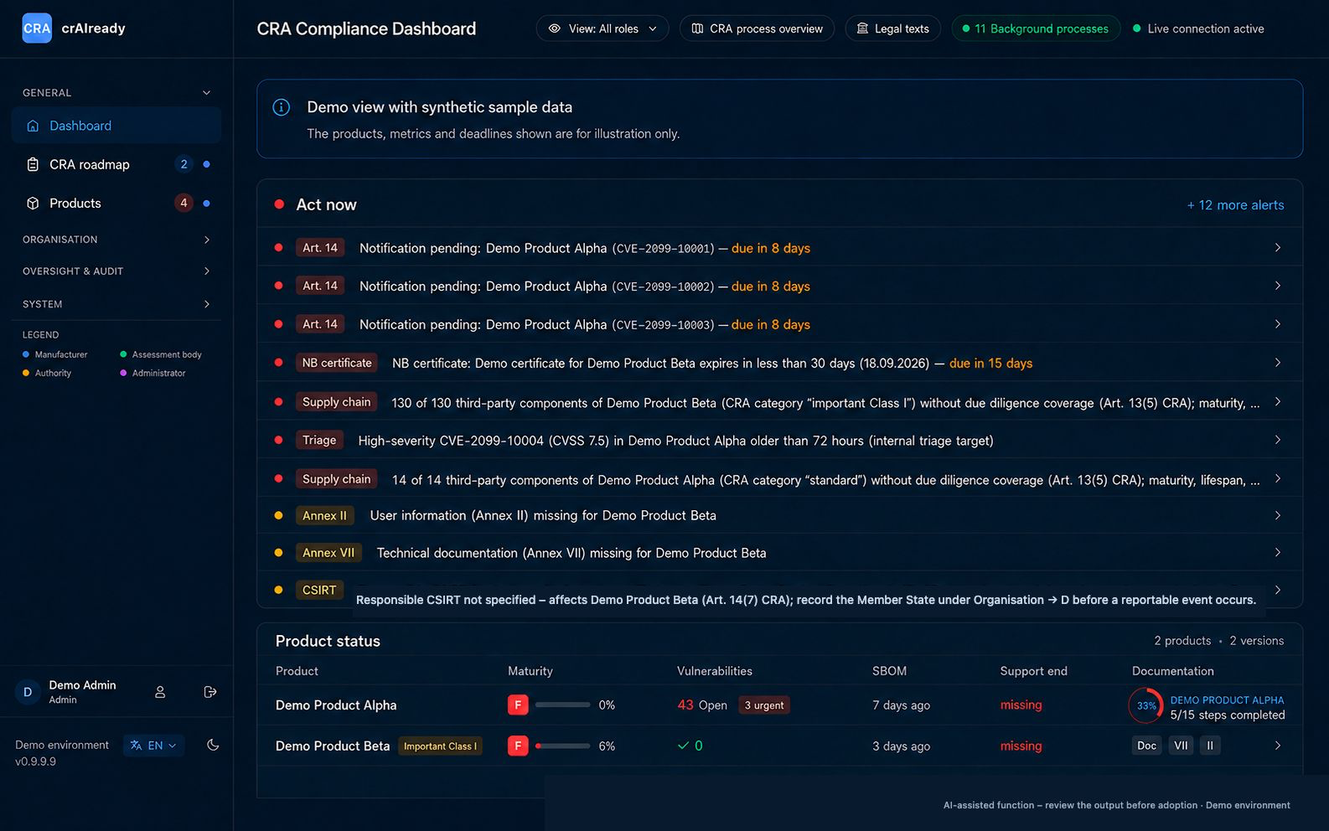Expand the OVERSIGHT & AUDIT section

click(x=116, y=271)
